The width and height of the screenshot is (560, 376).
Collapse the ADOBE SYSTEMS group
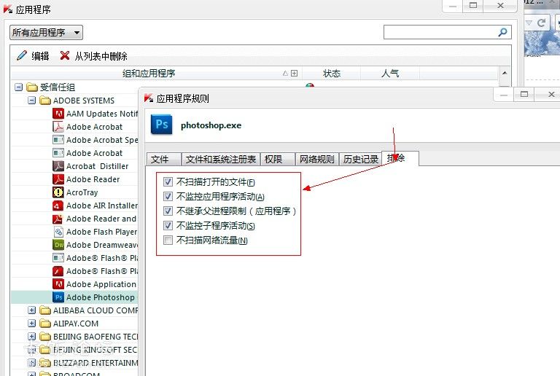32,101
